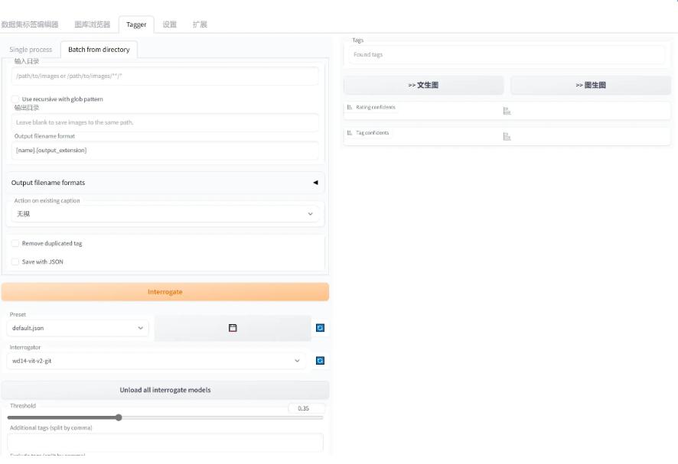Check the Remove duplicated tag box

(x=15, y=243)
